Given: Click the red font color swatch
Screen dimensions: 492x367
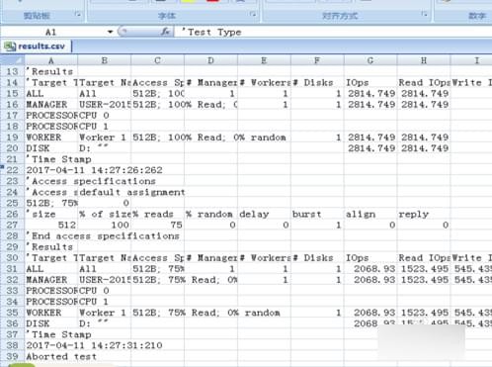Looking at the screenshot, I should pyautogui.click(x=212, y=1).
